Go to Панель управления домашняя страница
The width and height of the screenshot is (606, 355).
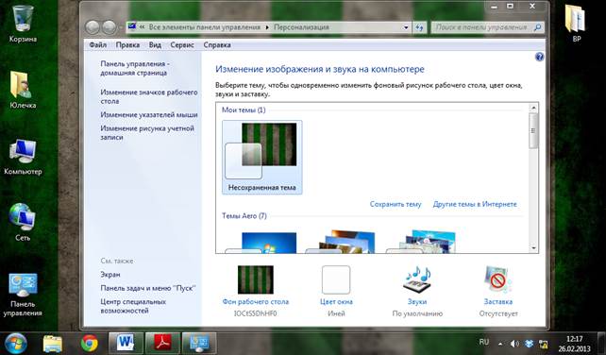pos(134,68)
